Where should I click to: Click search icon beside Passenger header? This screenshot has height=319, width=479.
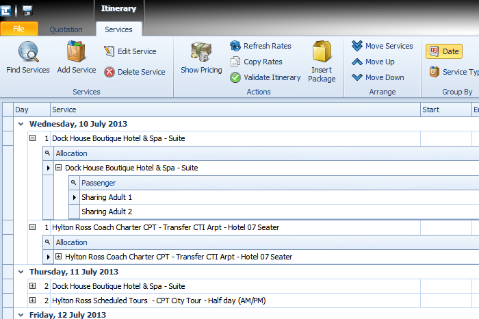click(x=73, y=182)
